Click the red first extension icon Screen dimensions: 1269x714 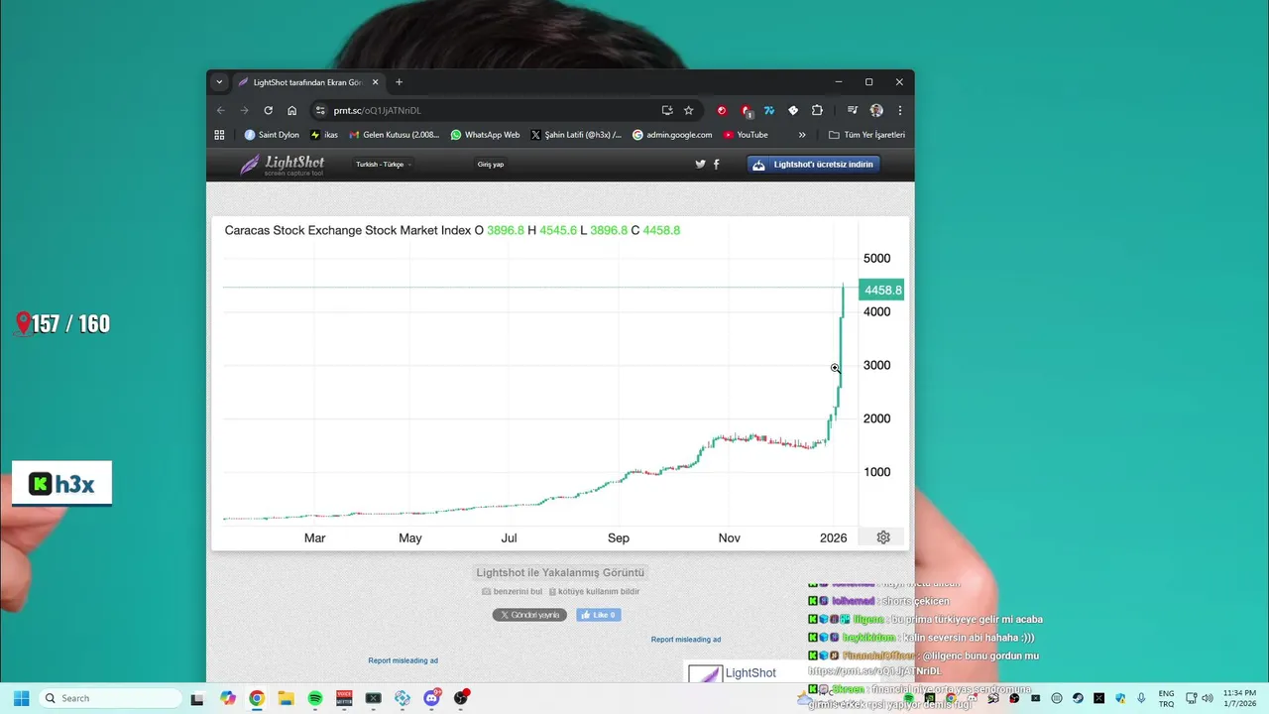(x=722, y=110)
